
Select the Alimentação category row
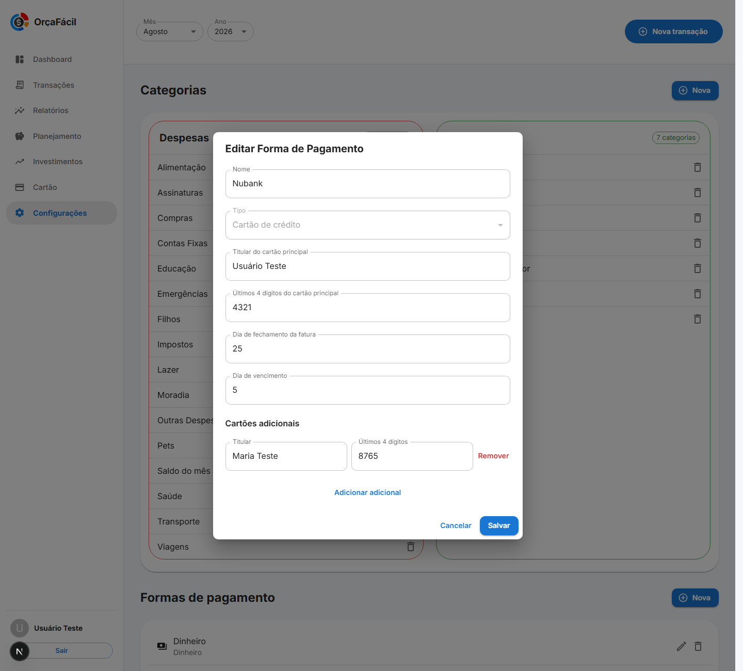click(181, 167)
